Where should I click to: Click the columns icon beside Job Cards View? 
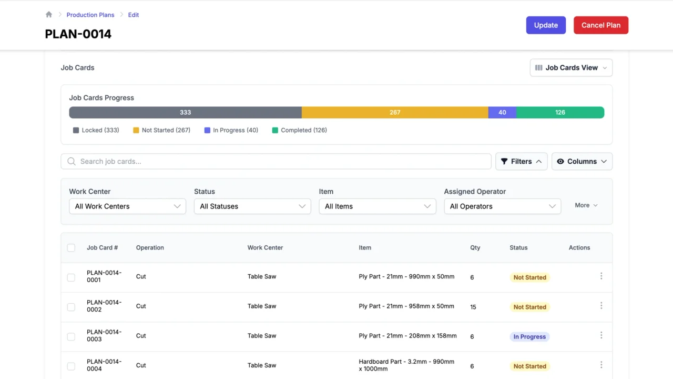[x=538, y=67]
